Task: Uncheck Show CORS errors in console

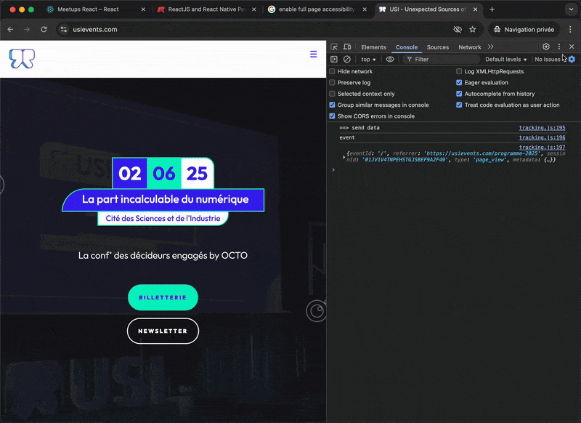Action: pos(332,116)
